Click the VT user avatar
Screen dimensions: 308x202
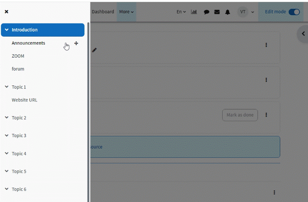point(243,12)
